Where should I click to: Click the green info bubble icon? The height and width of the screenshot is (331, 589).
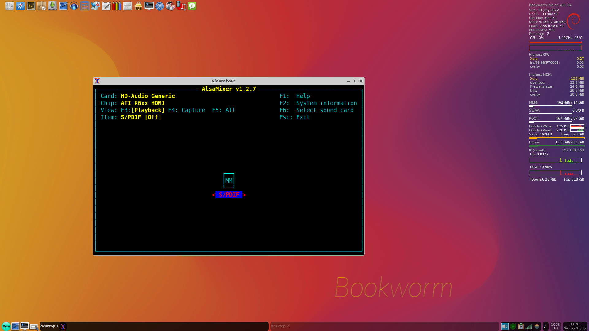coord(192,6)
